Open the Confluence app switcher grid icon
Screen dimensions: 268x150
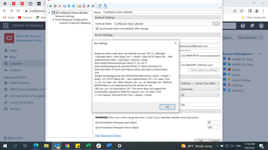(x=6, y=26)
